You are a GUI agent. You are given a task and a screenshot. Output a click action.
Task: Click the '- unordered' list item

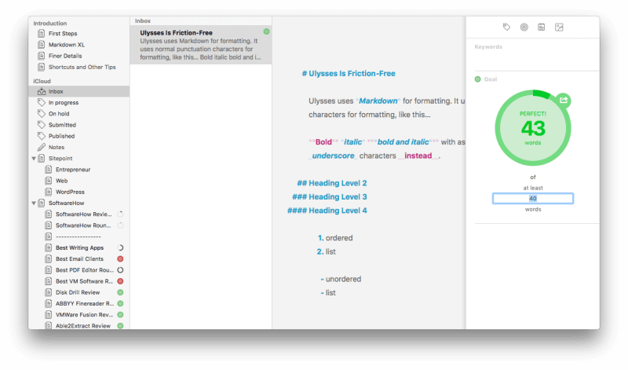pyautogui.click(x=341, y=279)
